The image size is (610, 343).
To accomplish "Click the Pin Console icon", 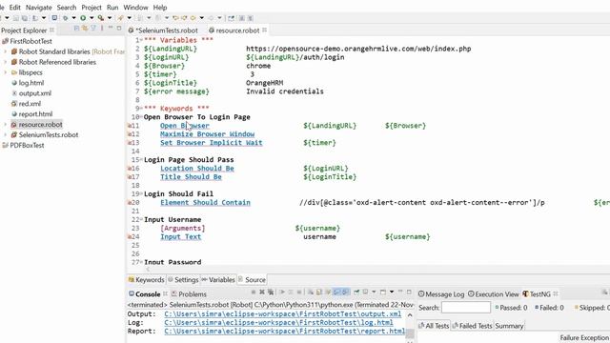I will (x=356, y=293).
